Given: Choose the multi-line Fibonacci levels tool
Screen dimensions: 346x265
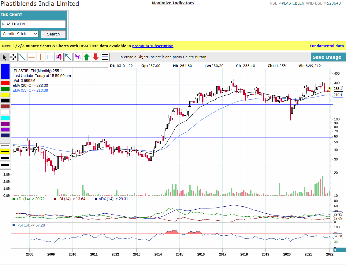Looking at the screenshot, I should coord(105,57).
